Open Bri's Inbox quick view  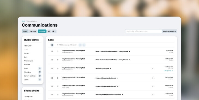(27, 72)
